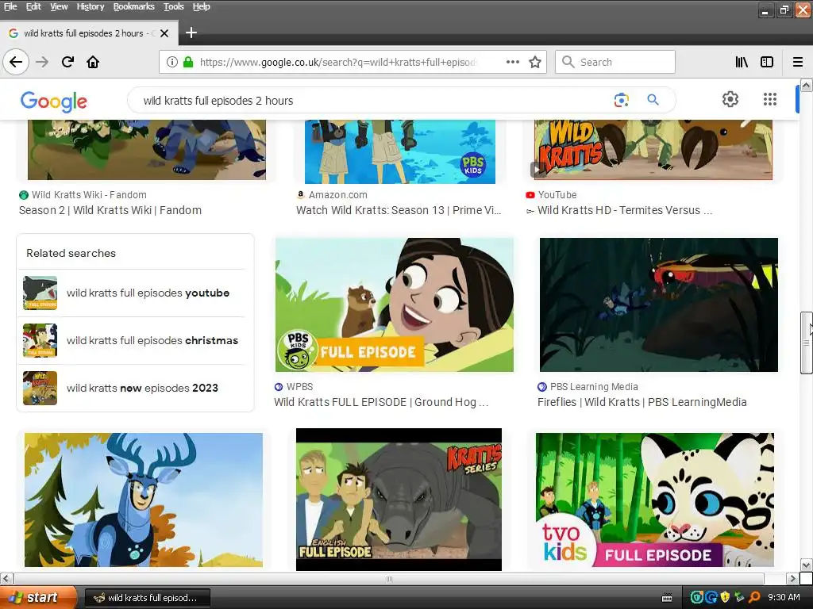Viewport: 813px width, 609px height.
Task: Open the History menu
Action: point(91,6)
